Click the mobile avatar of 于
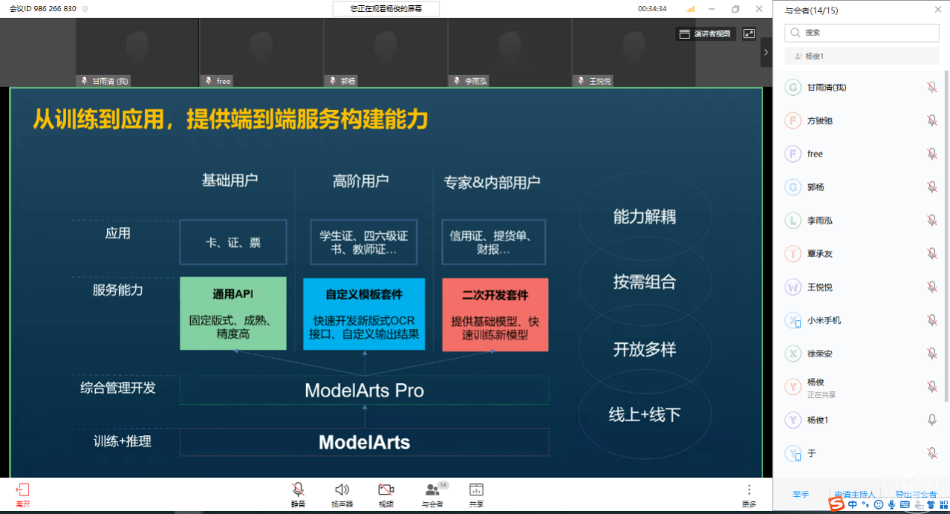 pos(793,453)
